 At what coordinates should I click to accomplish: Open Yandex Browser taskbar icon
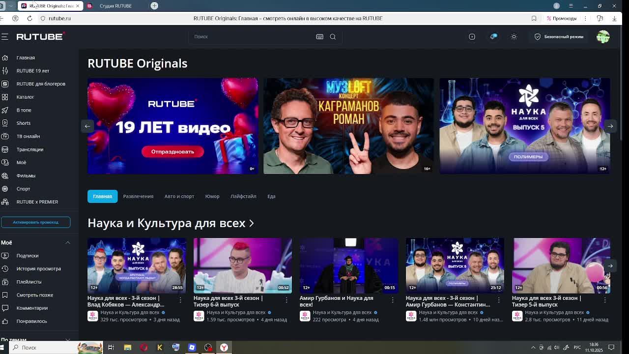224,348
